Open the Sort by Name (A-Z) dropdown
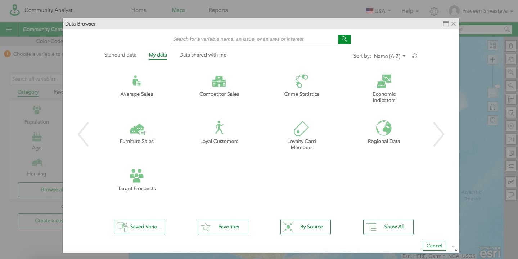The image size is (518, 259). pyautogui.click(x=390, y=56)
